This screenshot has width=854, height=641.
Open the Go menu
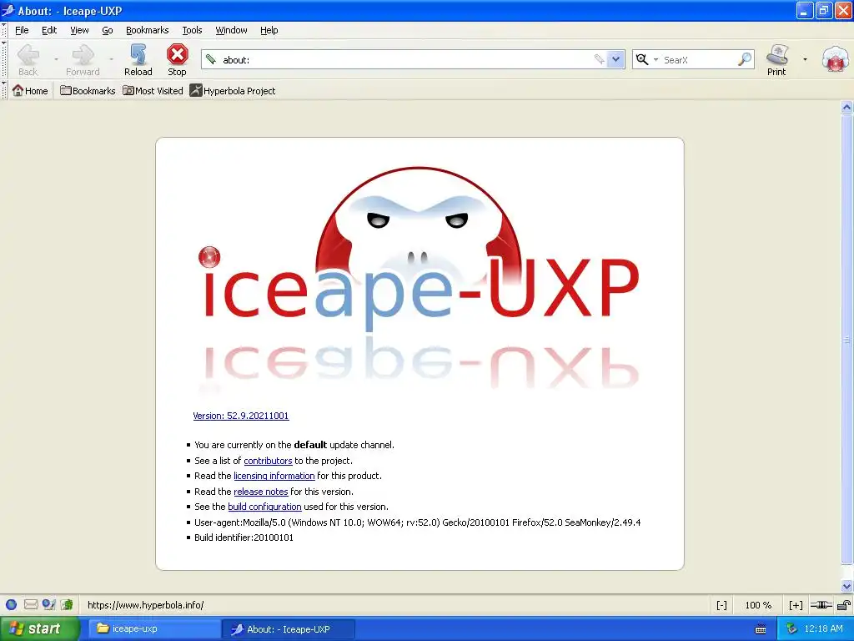point(108,30)
